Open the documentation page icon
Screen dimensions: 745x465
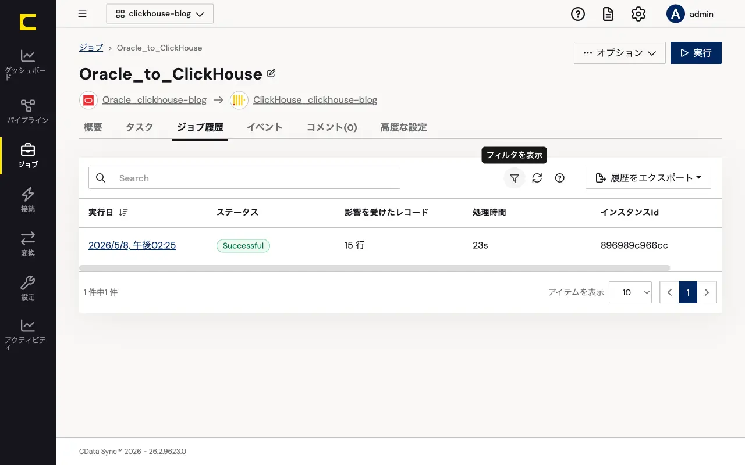tap(608, 14)
